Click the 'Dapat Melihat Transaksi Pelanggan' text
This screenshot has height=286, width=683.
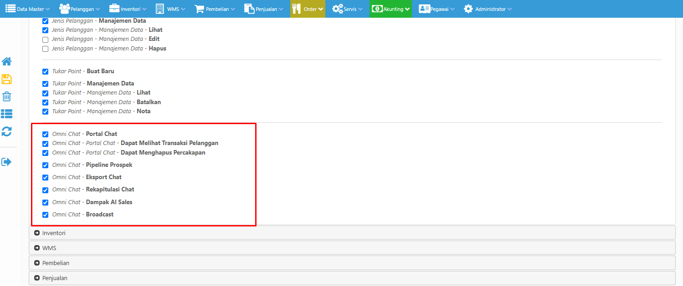pyautogui.click(x=169, y=143)
